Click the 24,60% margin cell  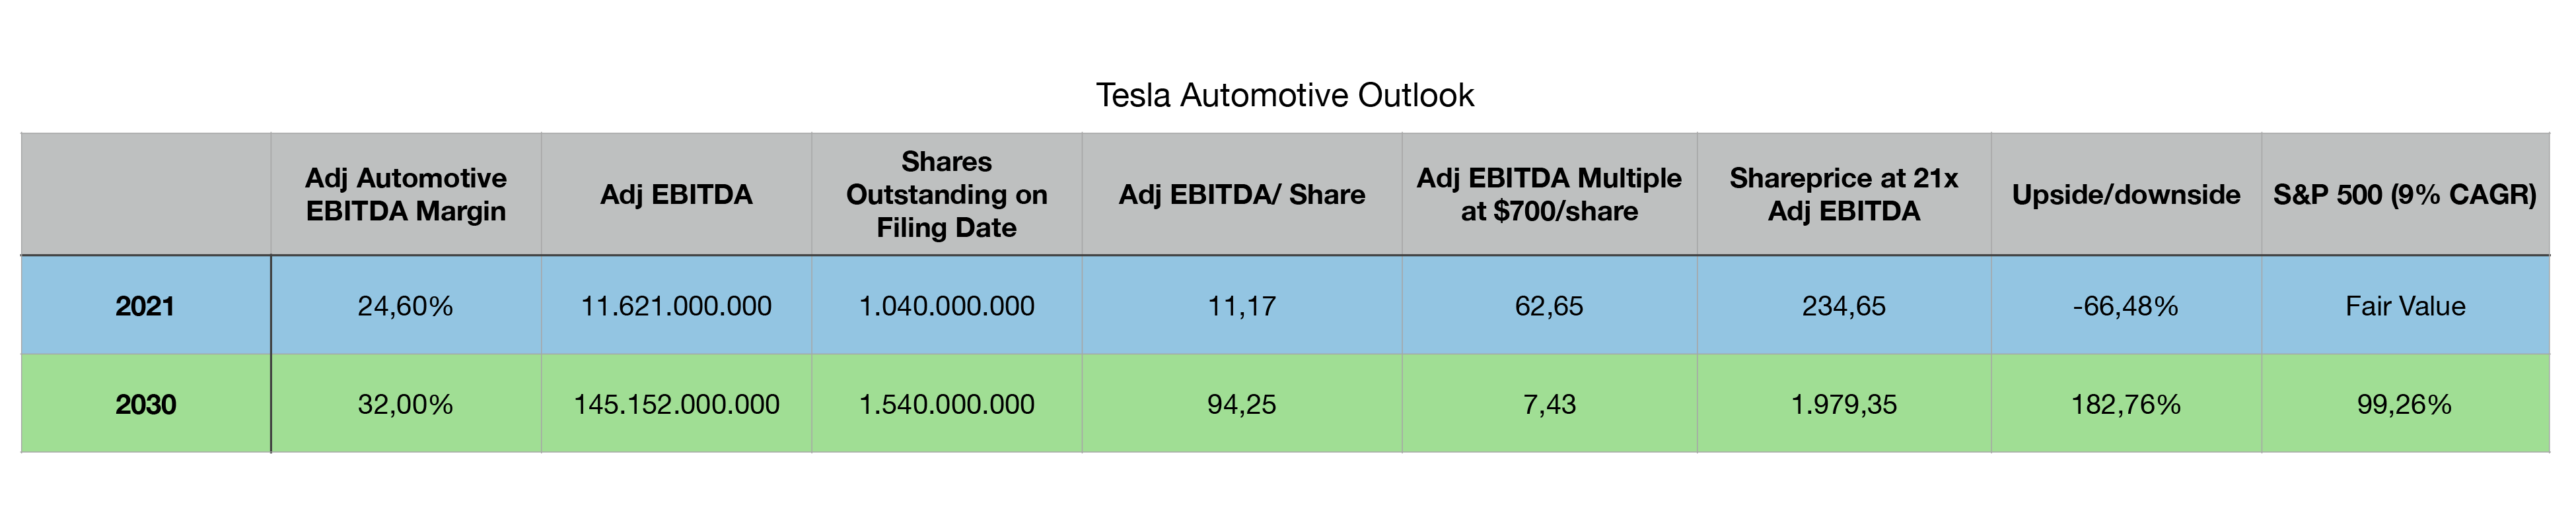pyautogui.click(x=406, y=306)
